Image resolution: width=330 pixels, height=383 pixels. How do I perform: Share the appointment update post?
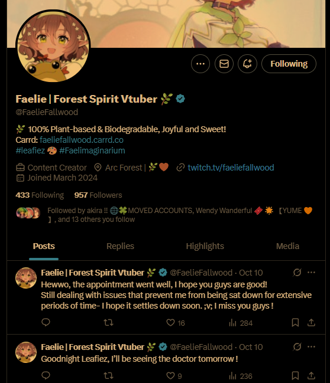tap(311, 322)
